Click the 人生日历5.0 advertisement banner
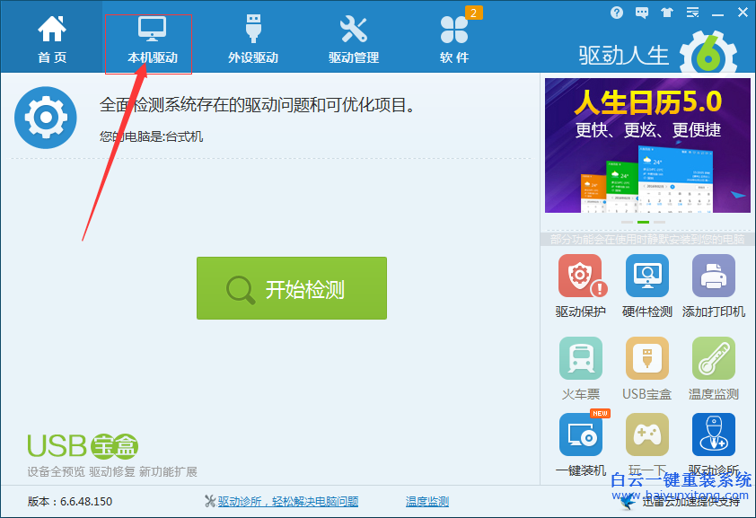The width and height of the screenshot is (756, 518). (x=646, y=144)
